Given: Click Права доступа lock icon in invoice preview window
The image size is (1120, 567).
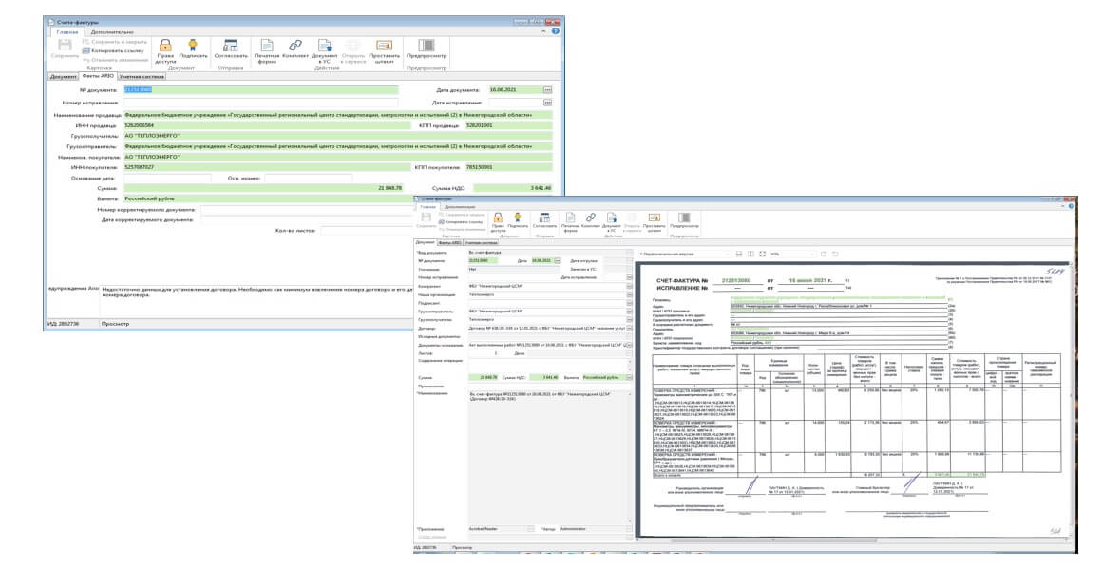Looking at the screenshot, I should [x=498, y=217].
